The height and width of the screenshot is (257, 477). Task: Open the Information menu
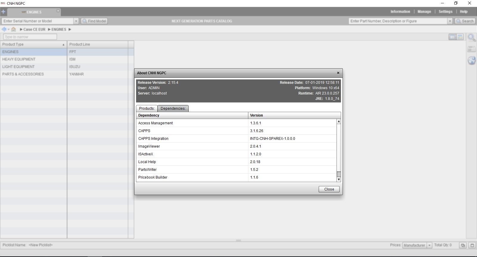[x=400, y=12]
